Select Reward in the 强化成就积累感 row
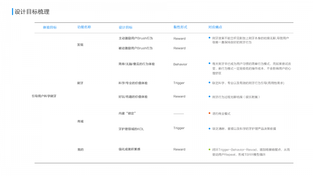313x176 pixels. click(179, 149)
